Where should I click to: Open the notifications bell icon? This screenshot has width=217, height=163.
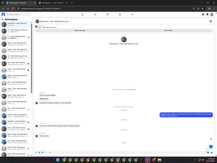[207, 14]
